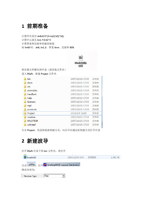
Task: Click the bcadw32 application icon
Action: point(25,157)
